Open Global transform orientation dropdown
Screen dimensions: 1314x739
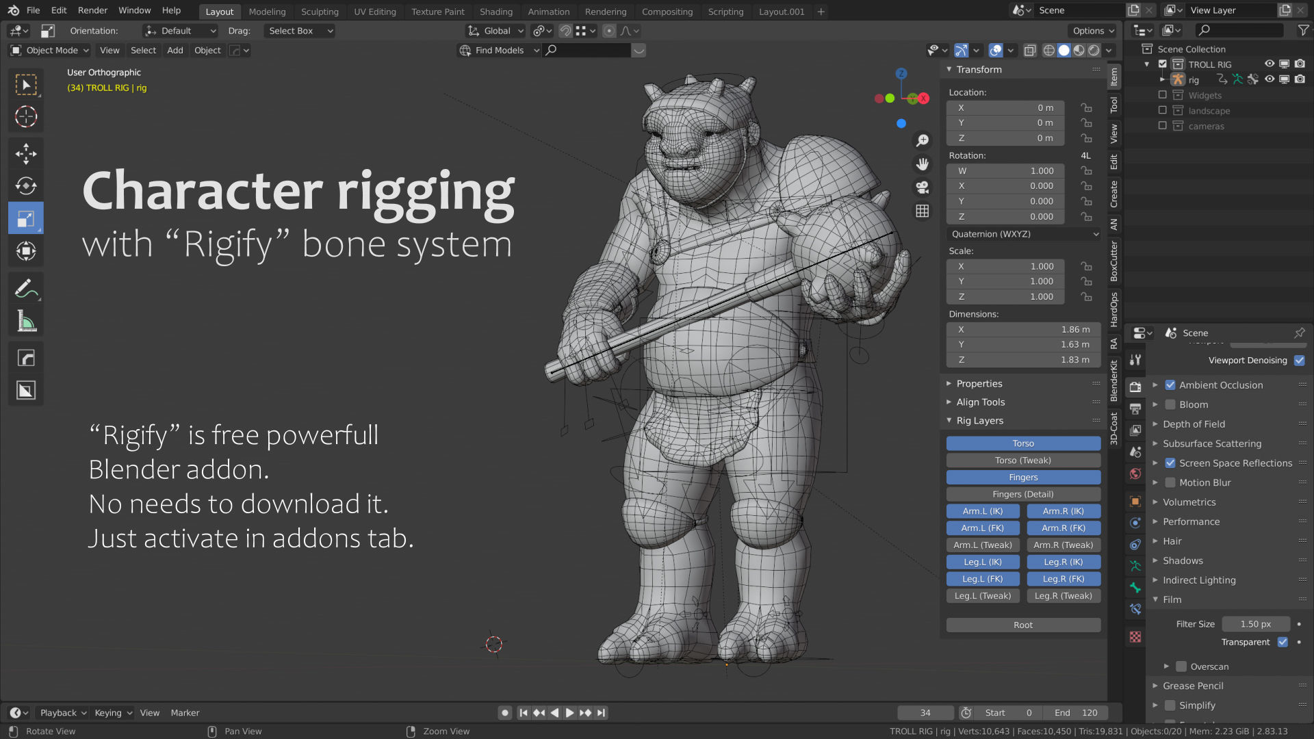pyautogui.click(x=495, y=31)
